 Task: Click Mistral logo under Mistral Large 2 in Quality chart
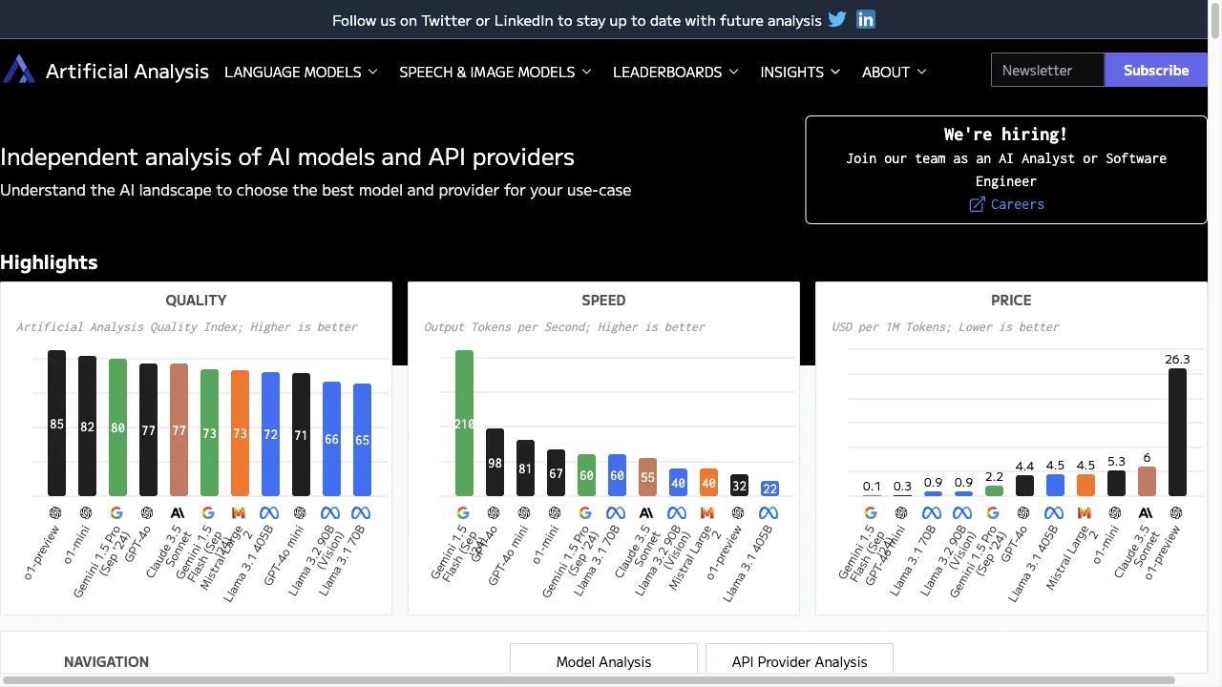click(239, 513)
